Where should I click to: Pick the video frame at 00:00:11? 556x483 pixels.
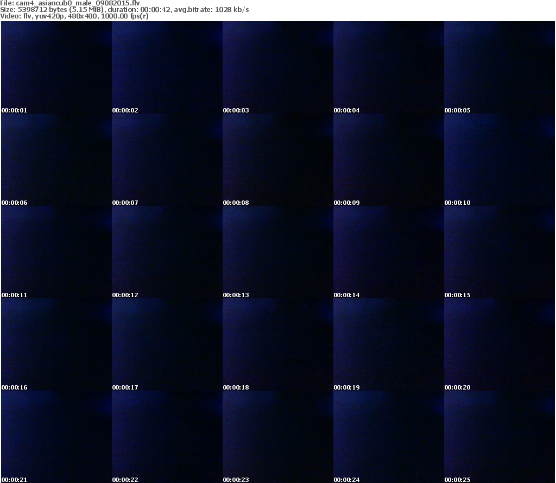(x=56, y=252)
